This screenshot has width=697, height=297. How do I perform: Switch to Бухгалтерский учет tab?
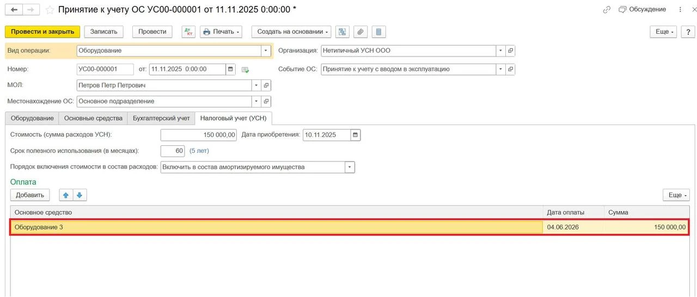(161, 118)
